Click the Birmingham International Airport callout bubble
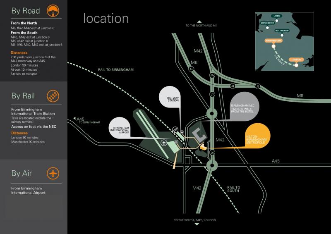This screenshot has width=331, height=234. (x=120, y=128)
